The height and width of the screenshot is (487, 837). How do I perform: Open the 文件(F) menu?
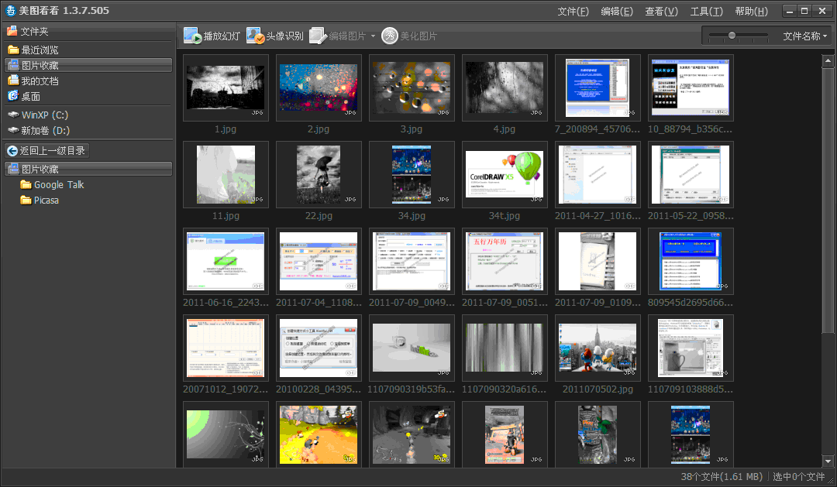tap(573, 11)
